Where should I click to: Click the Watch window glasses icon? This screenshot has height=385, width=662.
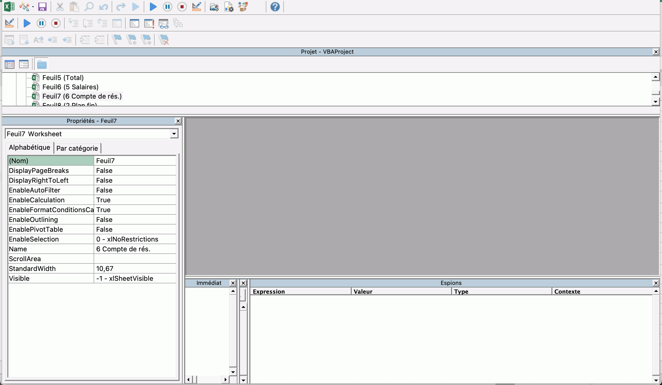(163, 23)
